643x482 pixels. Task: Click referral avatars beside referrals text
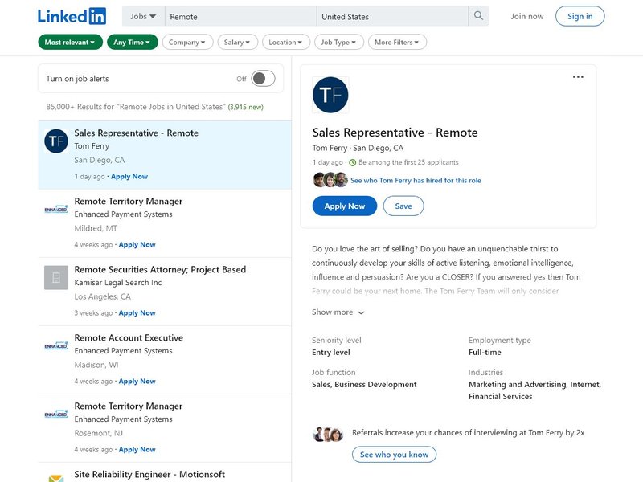(328, 434)
